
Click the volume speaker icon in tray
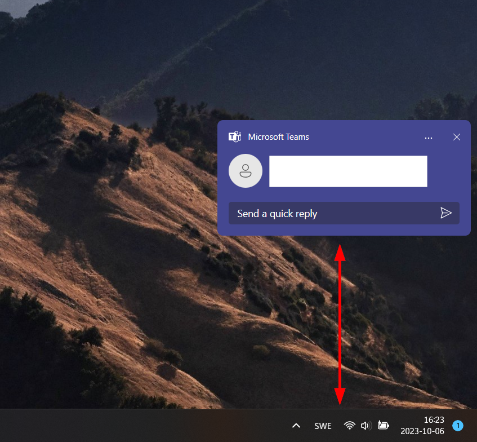[x=365, y=426]
